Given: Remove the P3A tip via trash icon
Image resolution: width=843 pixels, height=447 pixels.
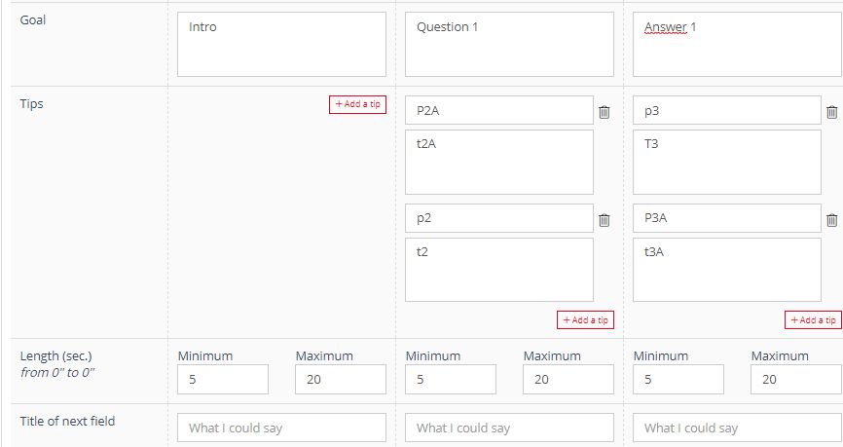Looking at the screenshot, I should click(831, 220).
